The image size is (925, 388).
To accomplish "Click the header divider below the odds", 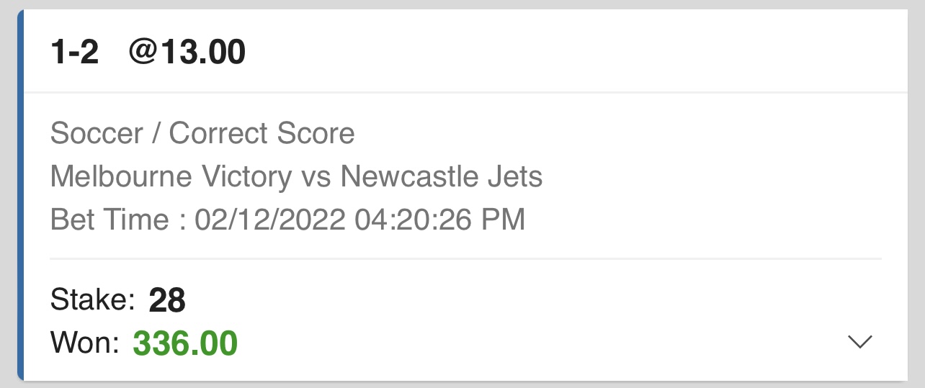I will point(465,92).
